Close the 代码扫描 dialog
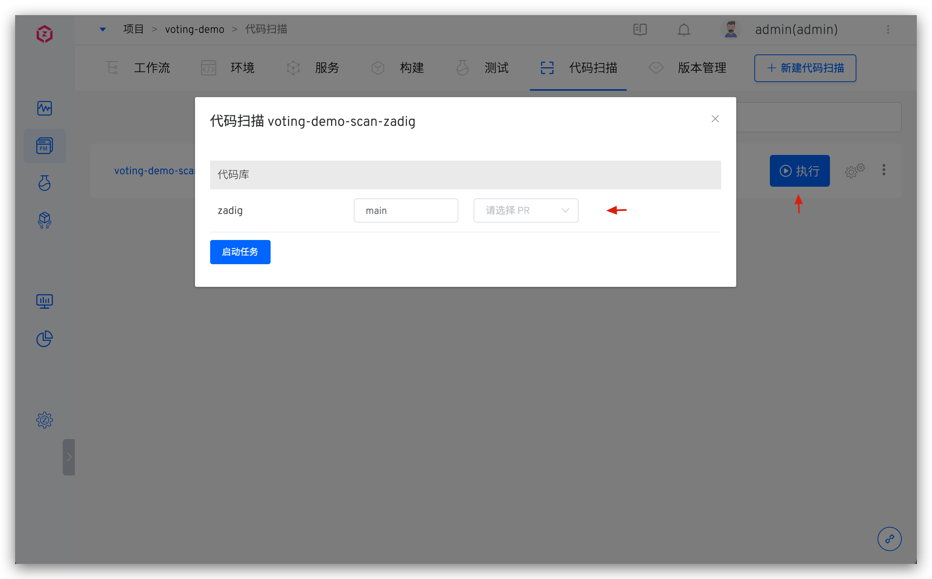The image size is (932, 579). [x=715, y=119]
